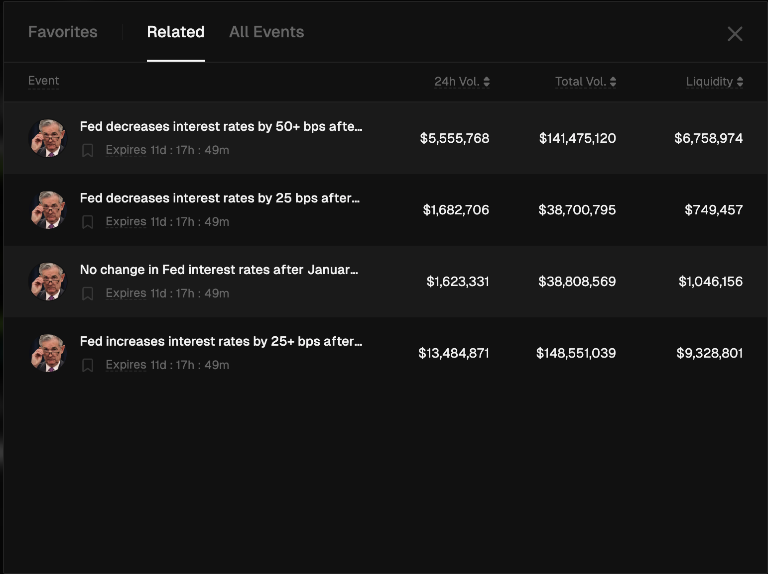This screenshot has height=574, width=768.
Task: Open Fed decreases interest rates by 50+ bps event
Action: (x=221, y=126)
